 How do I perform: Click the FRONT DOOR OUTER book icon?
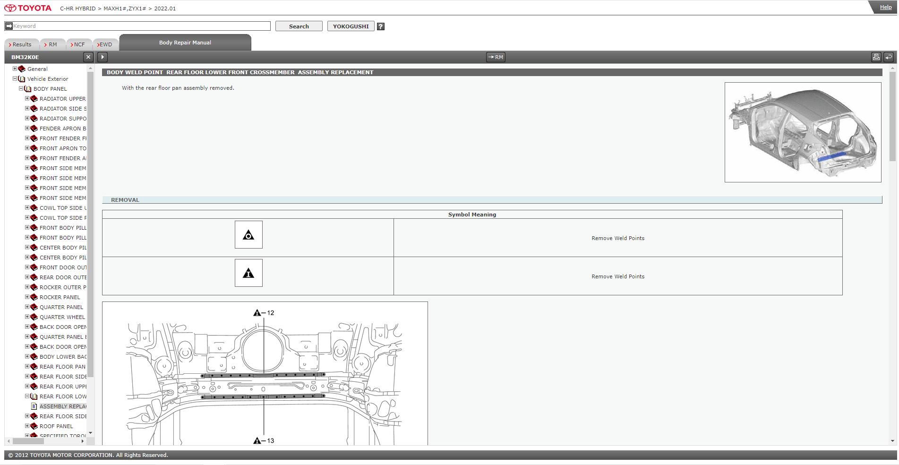34,267
